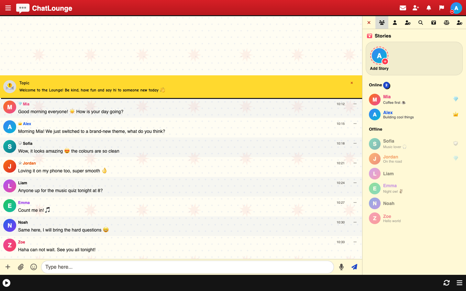Open the emoji picker
Screen dimensions: 466x291
pos(34,267)
